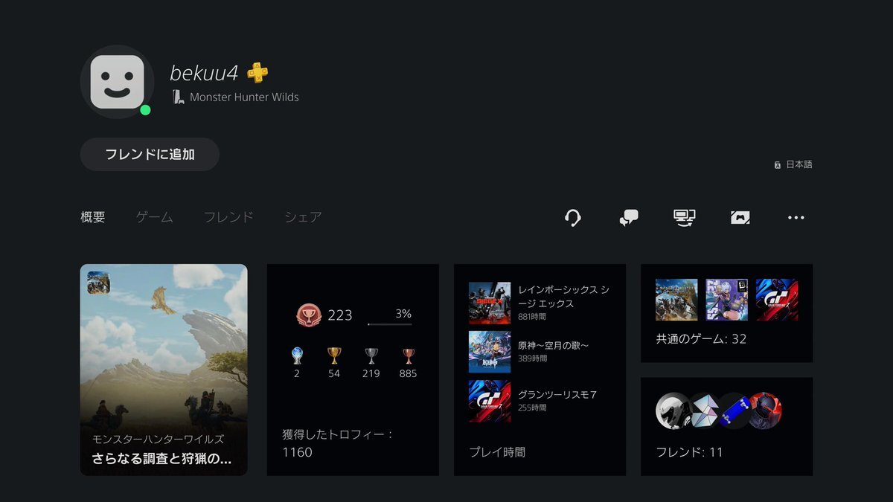
Task: Start Share Screen with the monitor icon
Action: pos(684,217)
